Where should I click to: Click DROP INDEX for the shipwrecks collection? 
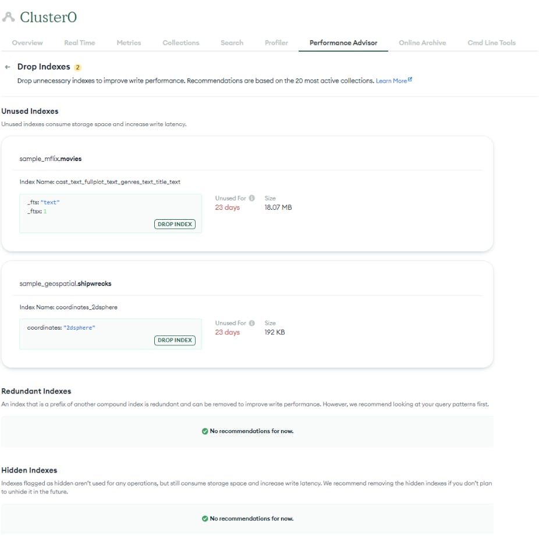[175, 340]
